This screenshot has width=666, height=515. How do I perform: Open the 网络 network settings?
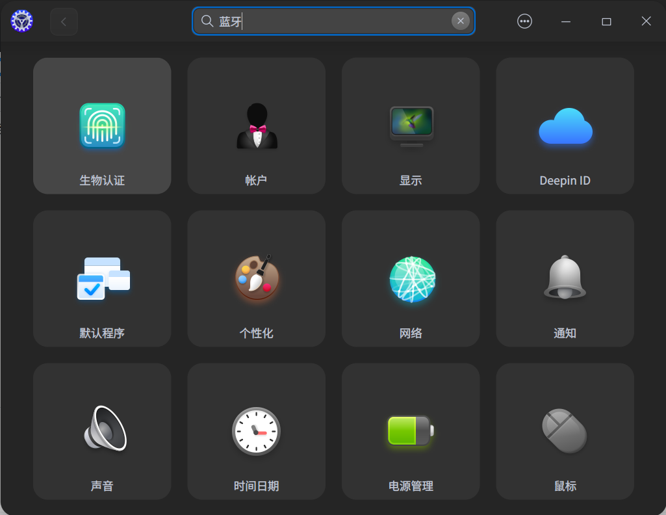coord(411,279)
